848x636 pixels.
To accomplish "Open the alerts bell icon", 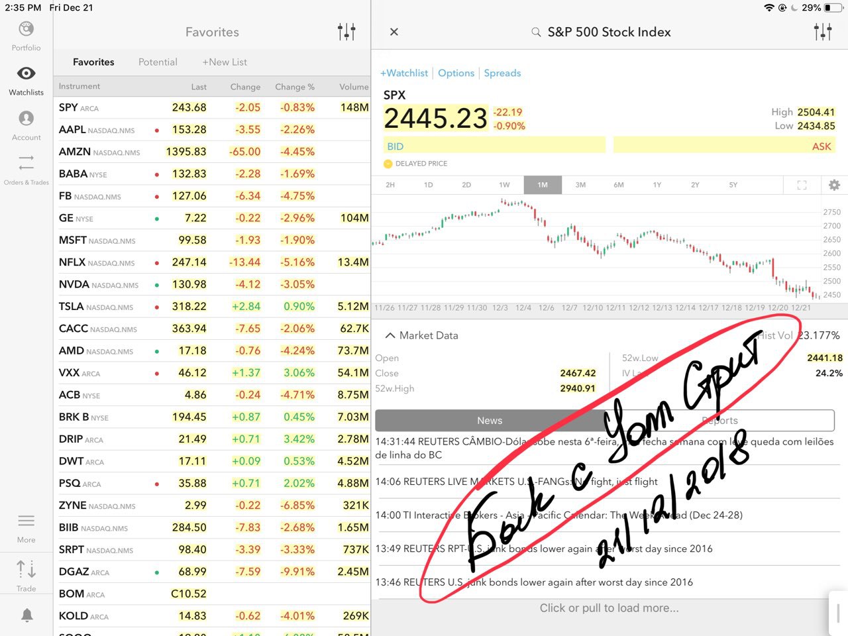I will point(27,615).
